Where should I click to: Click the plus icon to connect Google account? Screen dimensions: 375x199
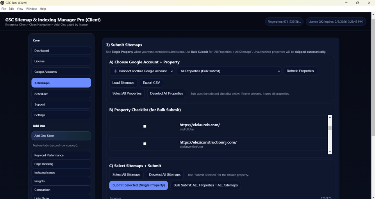(115, 71)
